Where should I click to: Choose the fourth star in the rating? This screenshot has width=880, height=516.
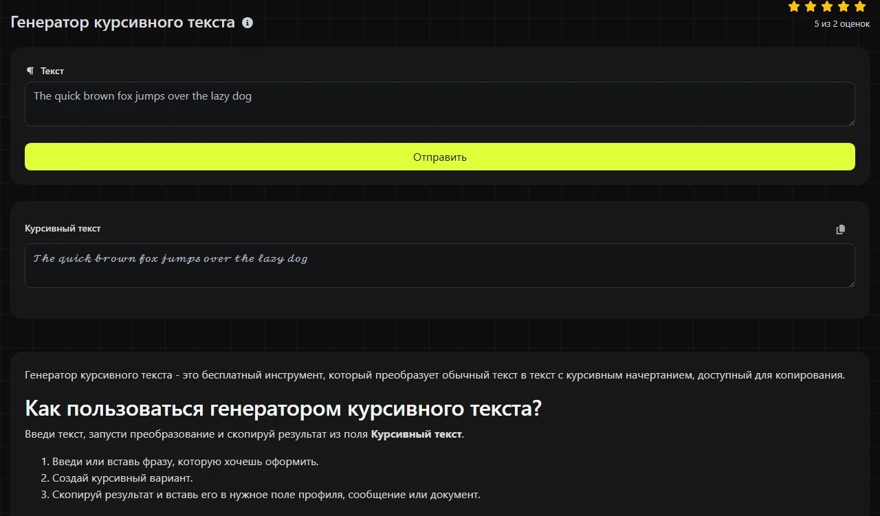[x=844, y=7]
